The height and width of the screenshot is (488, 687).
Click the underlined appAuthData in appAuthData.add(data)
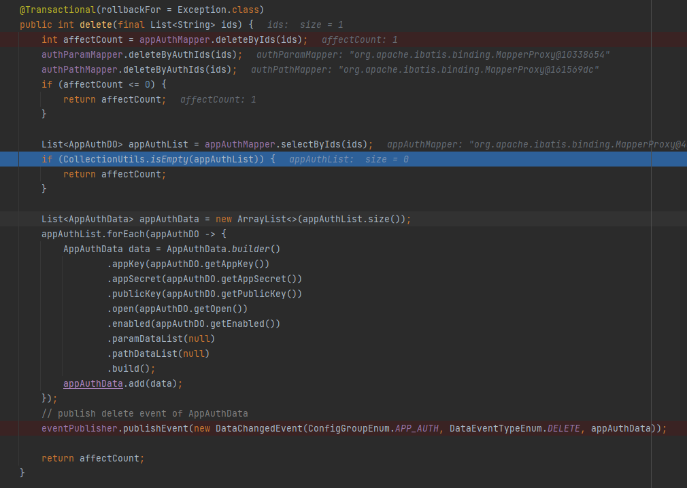click(93, 383)
